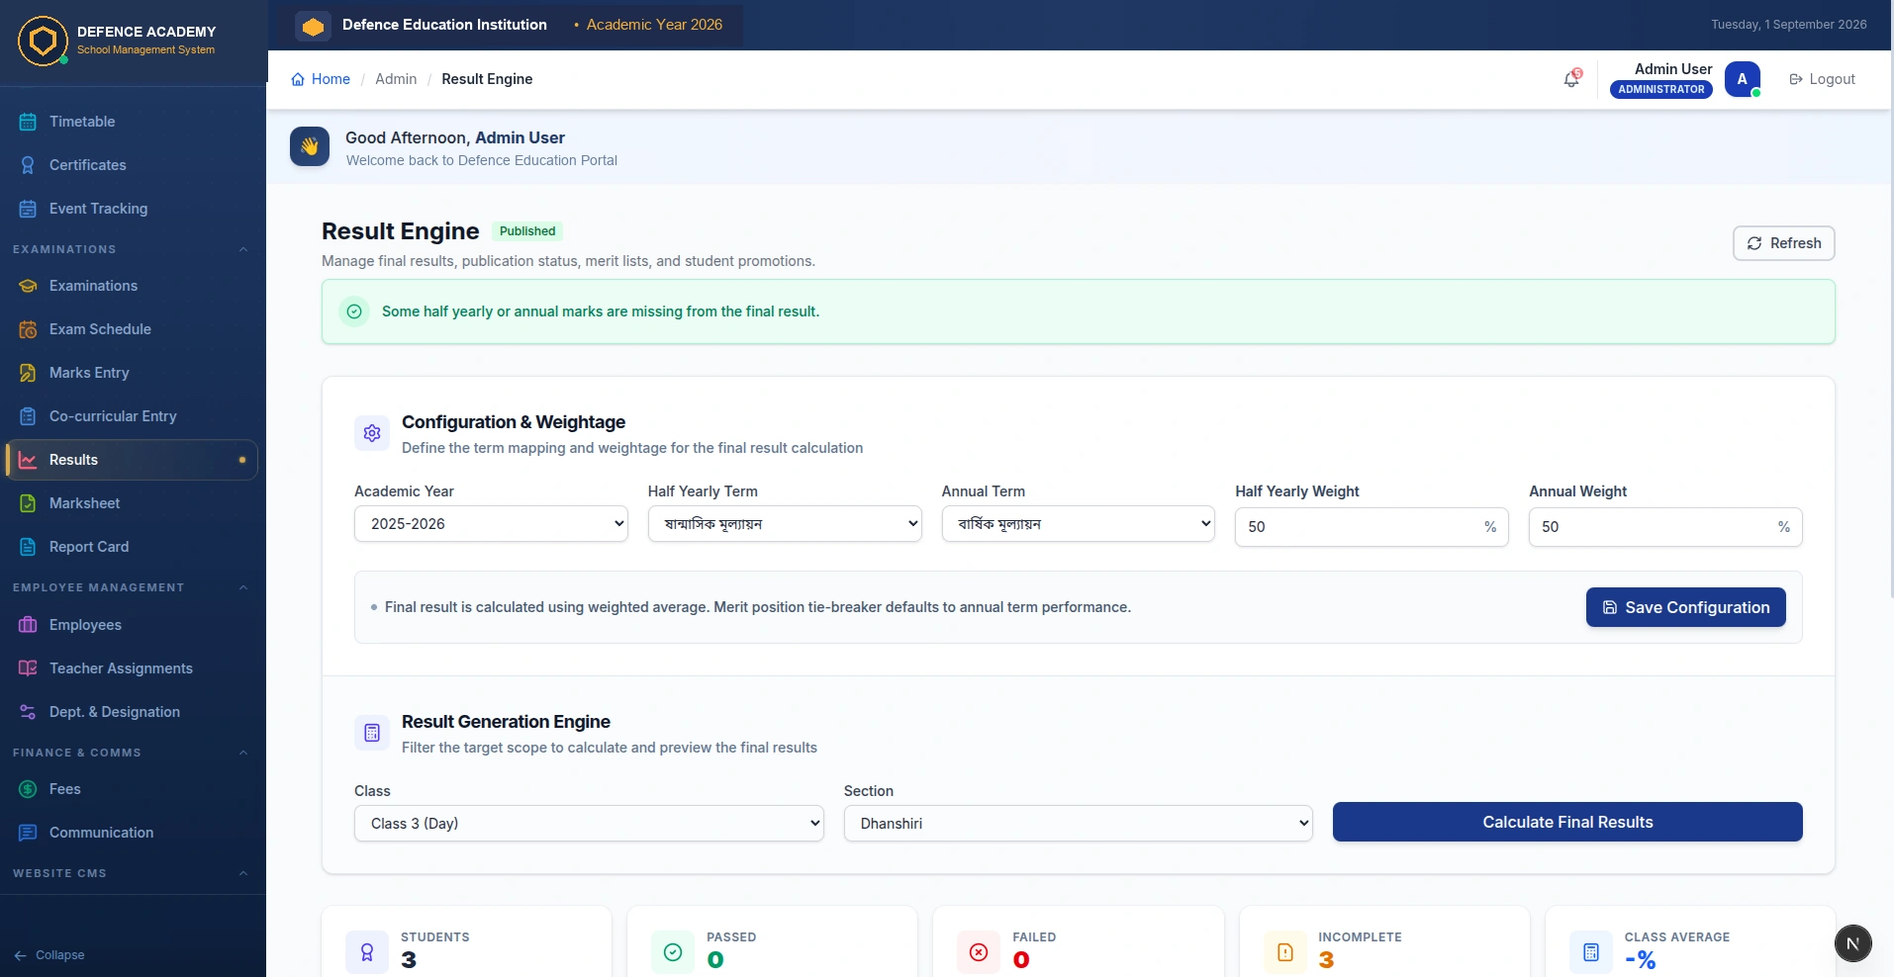
Task: Open the Employees menu item
Action: pos(131,625)
